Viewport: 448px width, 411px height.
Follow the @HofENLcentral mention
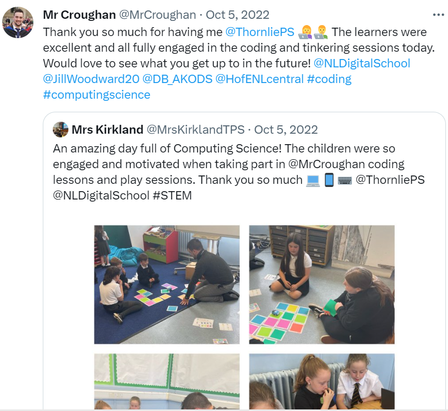click(260, 79)
